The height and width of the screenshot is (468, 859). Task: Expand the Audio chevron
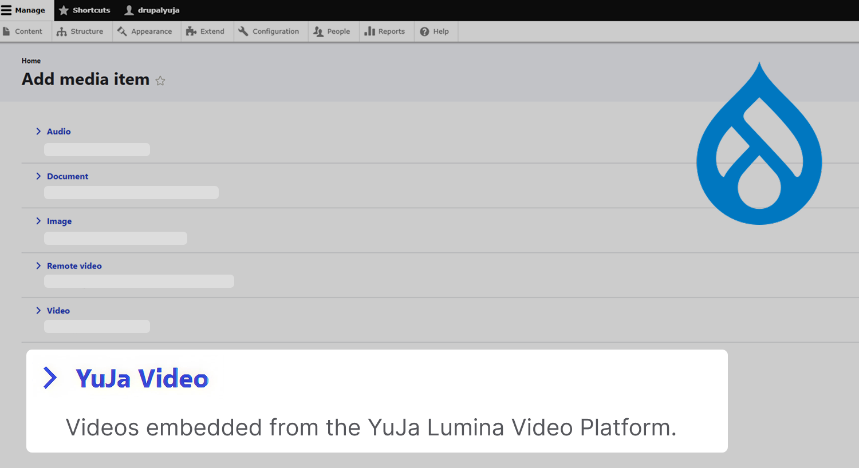[x=38, y=132]
